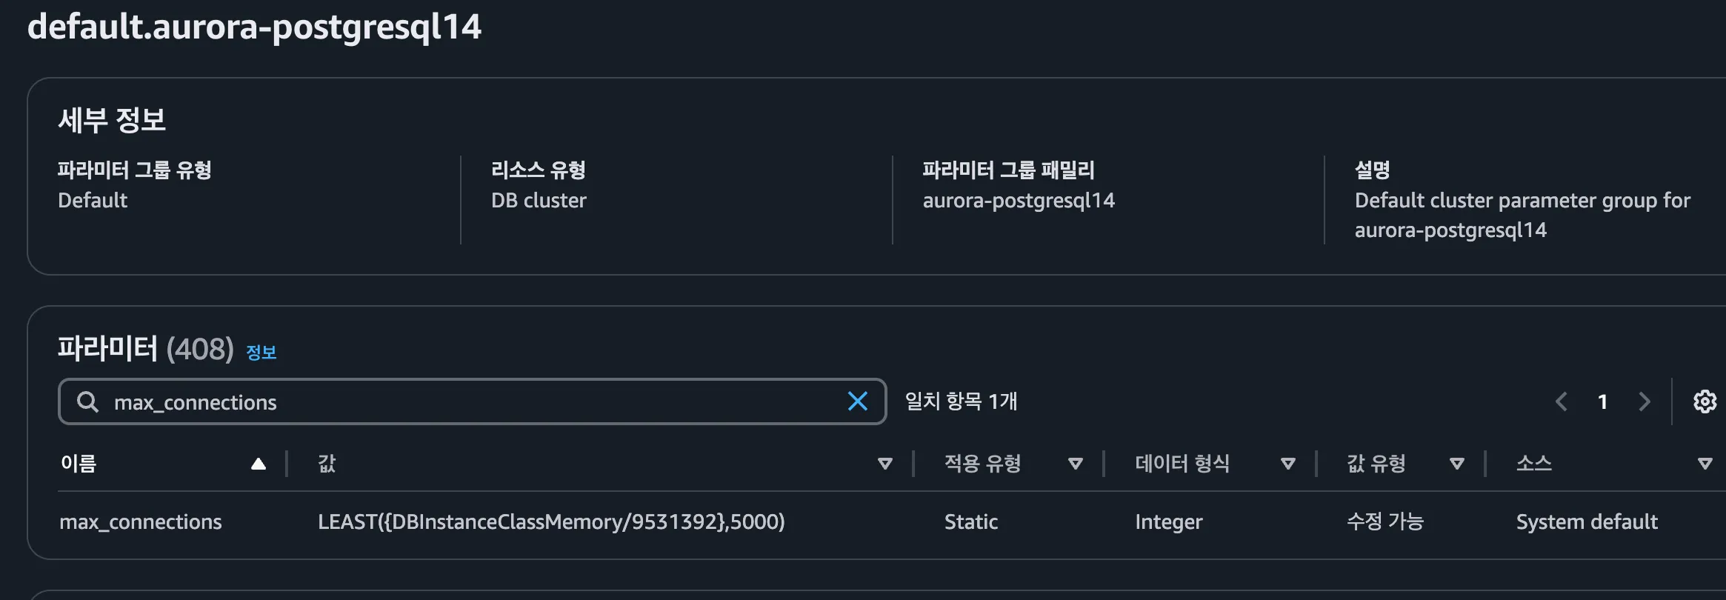Click the 적용 유형 column header label
The image size is (1726, 600).
[x=982, y=464]
